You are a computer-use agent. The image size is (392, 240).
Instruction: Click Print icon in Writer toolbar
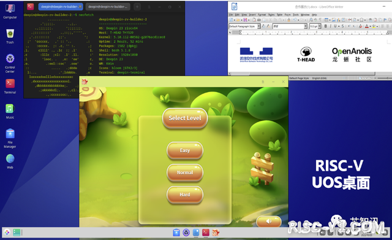click(x=259, y=20)
